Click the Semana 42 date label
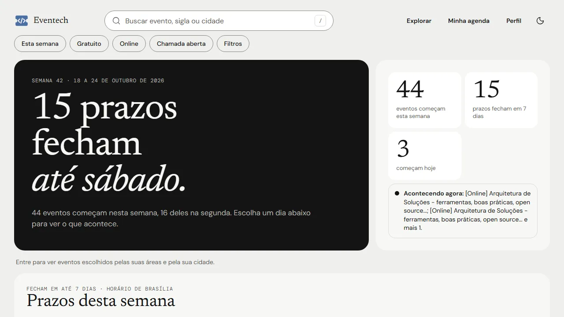The width and height of the screenshot is (564, 317). click(98, 81)
